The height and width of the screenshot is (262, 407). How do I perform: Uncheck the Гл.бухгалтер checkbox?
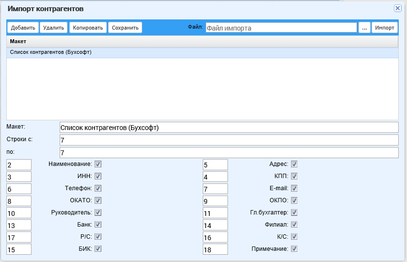[294, 213]
